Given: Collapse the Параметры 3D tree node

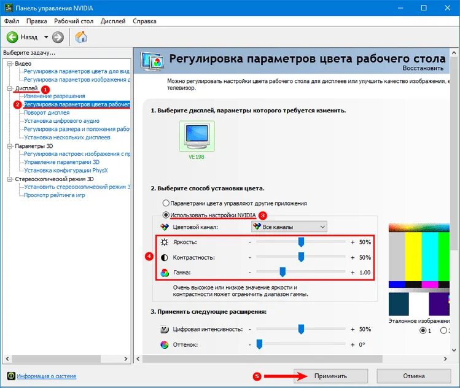Looking at the screenshot, I should click(x=10, y=146).
